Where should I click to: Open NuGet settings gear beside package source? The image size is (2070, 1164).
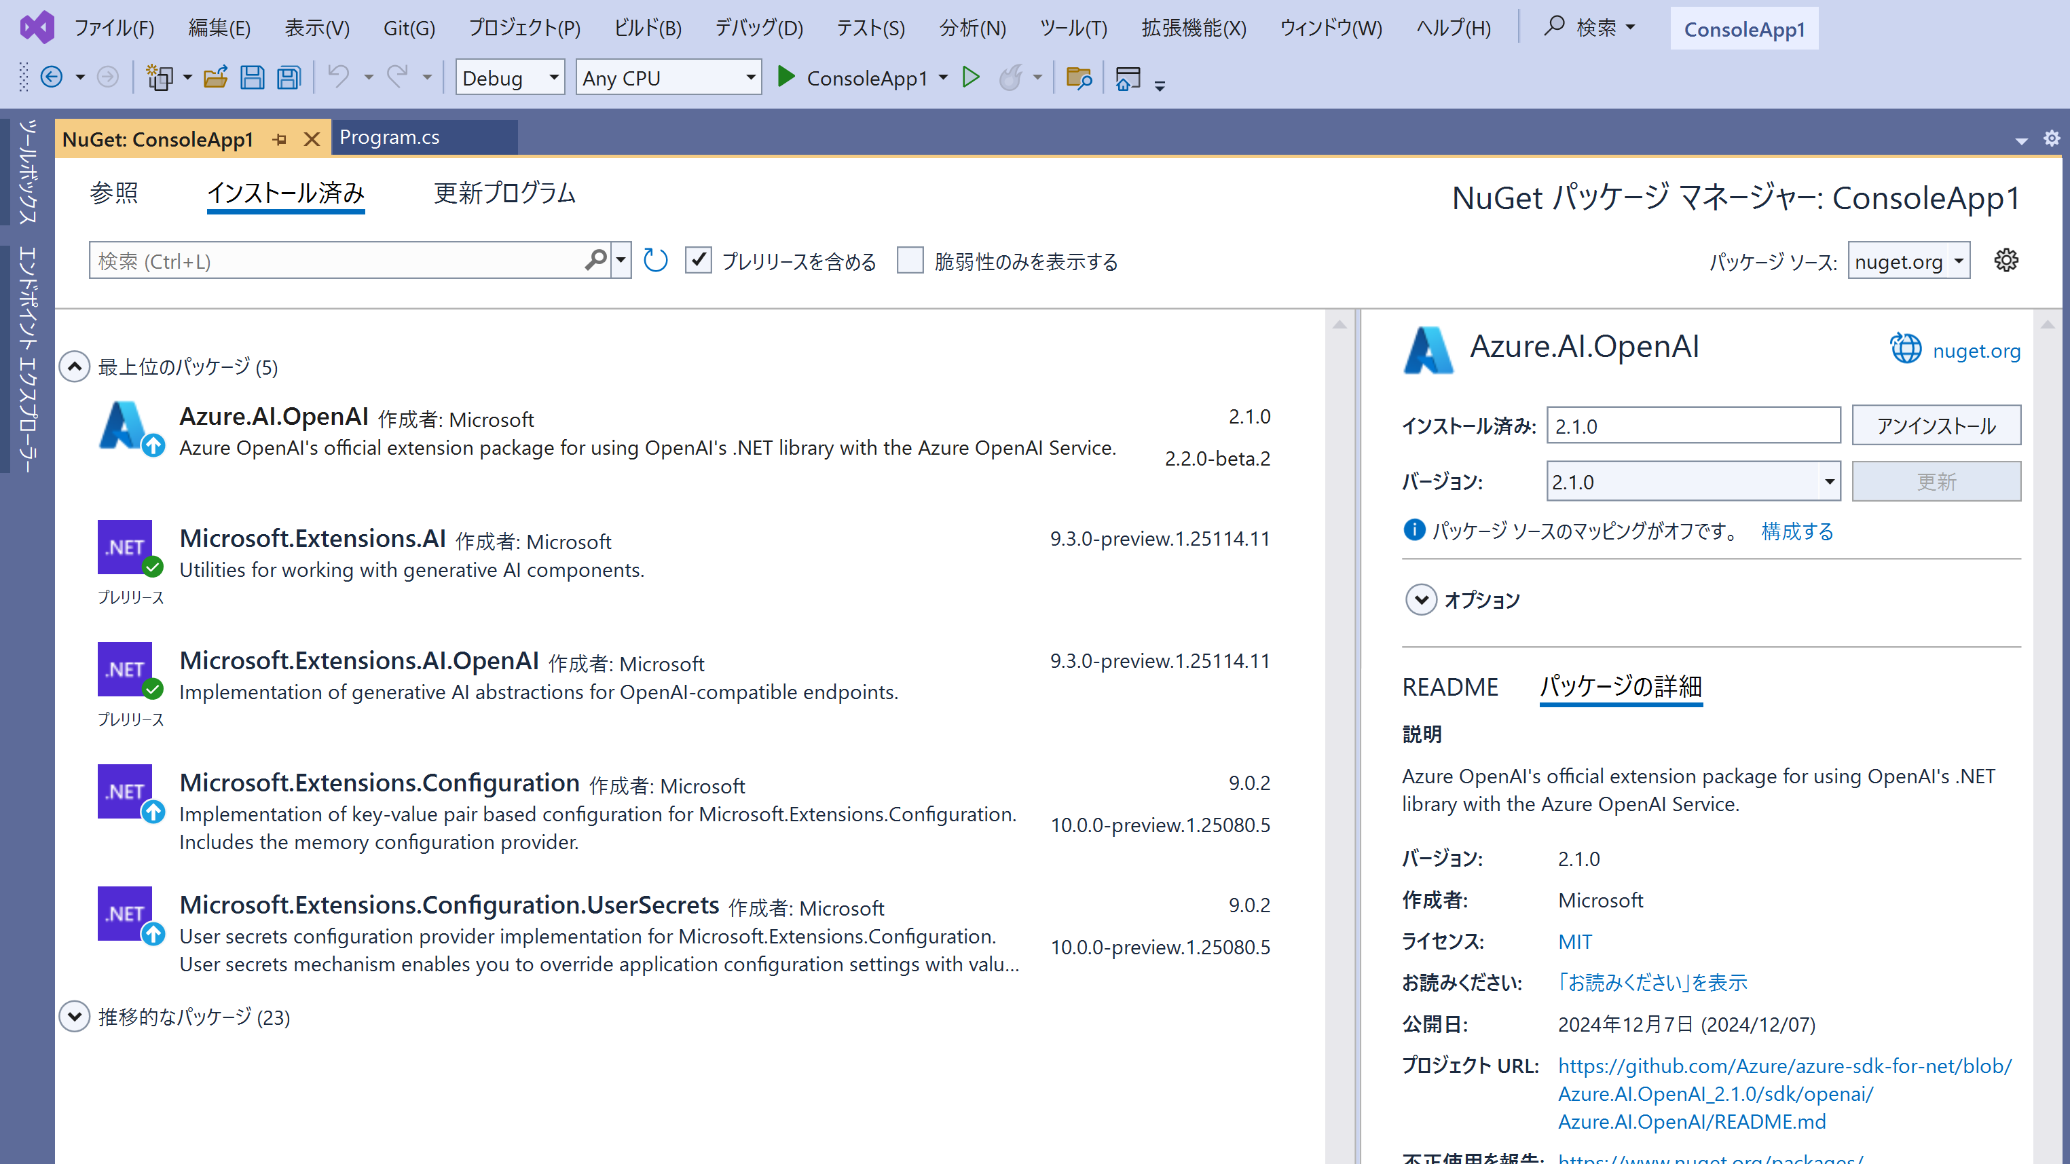pos(2006,260)
